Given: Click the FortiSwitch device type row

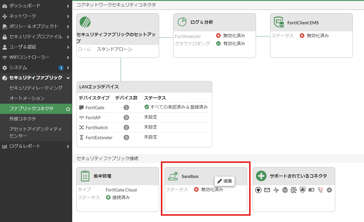Looking at the screenshot, I should pyautogui.click(x=144, y=127).
